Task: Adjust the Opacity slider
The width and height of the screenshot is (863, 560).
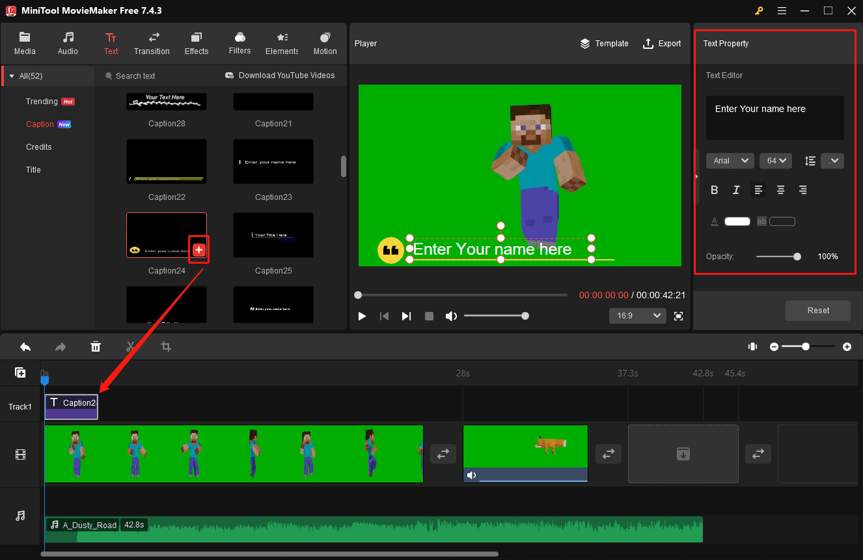Action: 778,257
